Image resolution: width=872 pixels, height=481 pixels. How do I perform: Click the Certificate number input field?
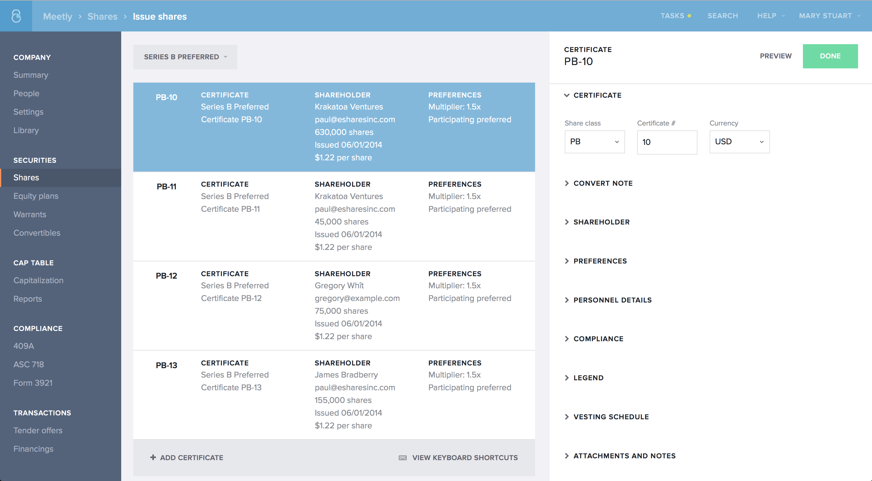point(667,142)
